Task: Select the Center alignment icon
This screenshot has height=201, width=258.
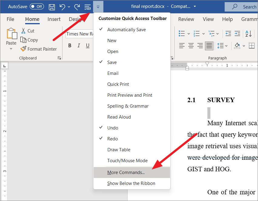Action: point(191,45)
